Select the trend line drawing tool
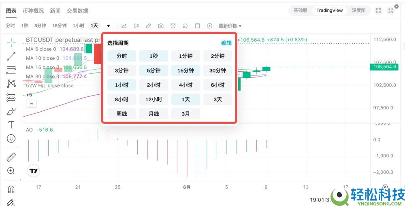The image size is (405, 206). [x=11, y=56]
